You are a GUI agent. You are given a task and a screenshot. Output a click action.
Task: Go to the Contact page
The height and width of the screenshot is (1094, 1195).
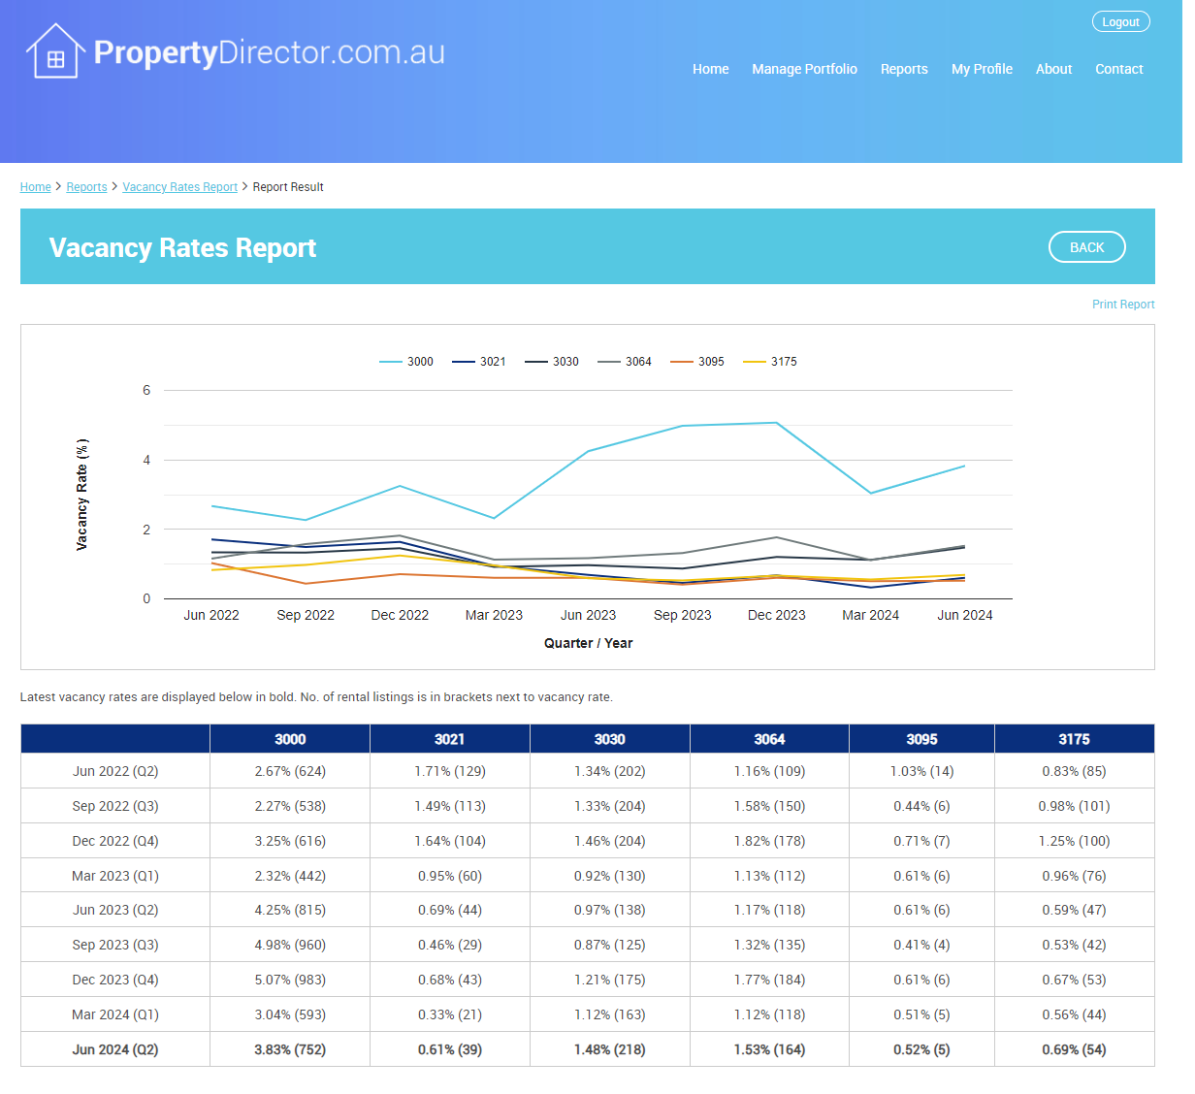pos(1119,69)
